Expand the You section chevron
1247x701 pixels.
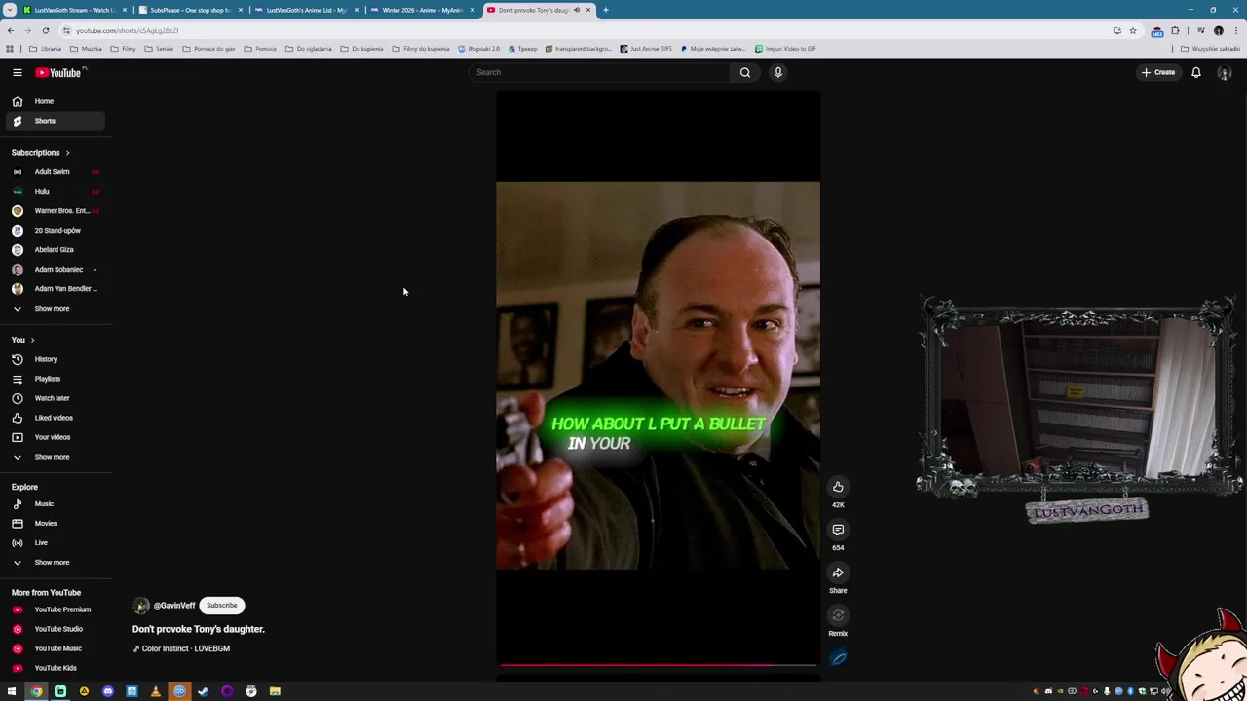pos(32,340)
